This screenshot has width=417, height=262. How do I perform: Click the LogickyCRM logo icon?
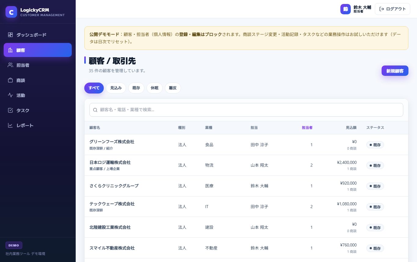pyautogui.click(x=11, y=12)
